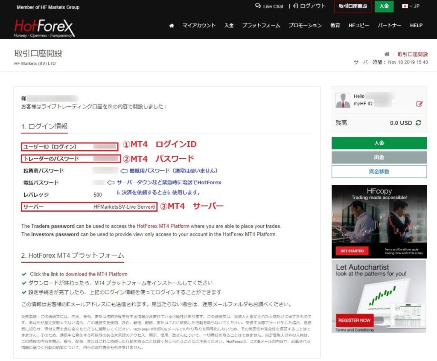Click the breadcrumb home icon
Image resolution: width=437 pixels, height=361 pixels.
coord(387,54)
